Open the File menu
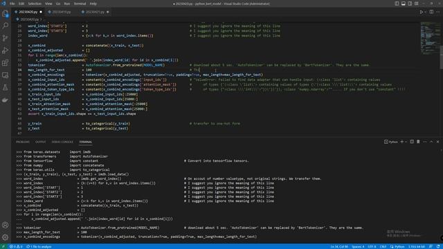The height and width of the screenshot is (249, 443). (12, 3)
